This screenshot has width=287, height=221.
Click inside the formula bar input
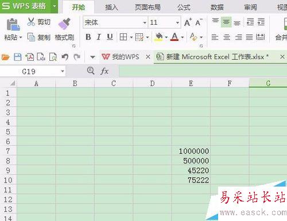tap(203, 71)
